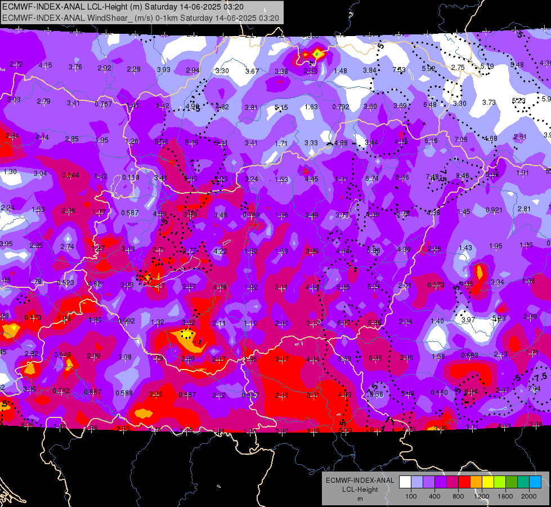Viewport: 551px width, 507px height.
Task: Click the legend label 1200
Action: pos(482,496)
